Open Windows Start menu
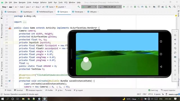 coord(3,99)
